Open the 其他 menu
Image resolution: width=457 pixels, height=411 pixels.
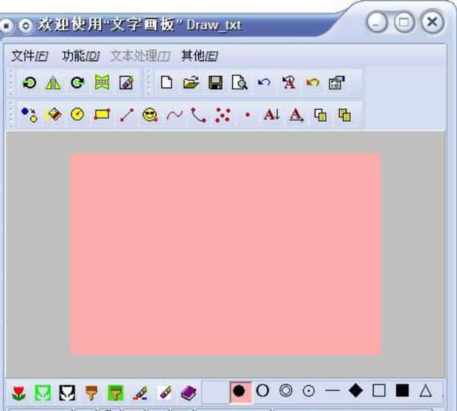199,56
